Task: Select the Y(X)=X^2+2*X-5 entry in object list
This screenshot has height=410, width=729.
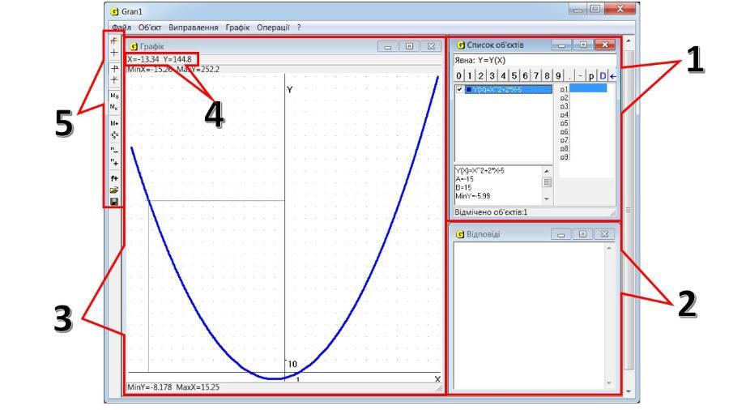Action: (x=509, y=89)
